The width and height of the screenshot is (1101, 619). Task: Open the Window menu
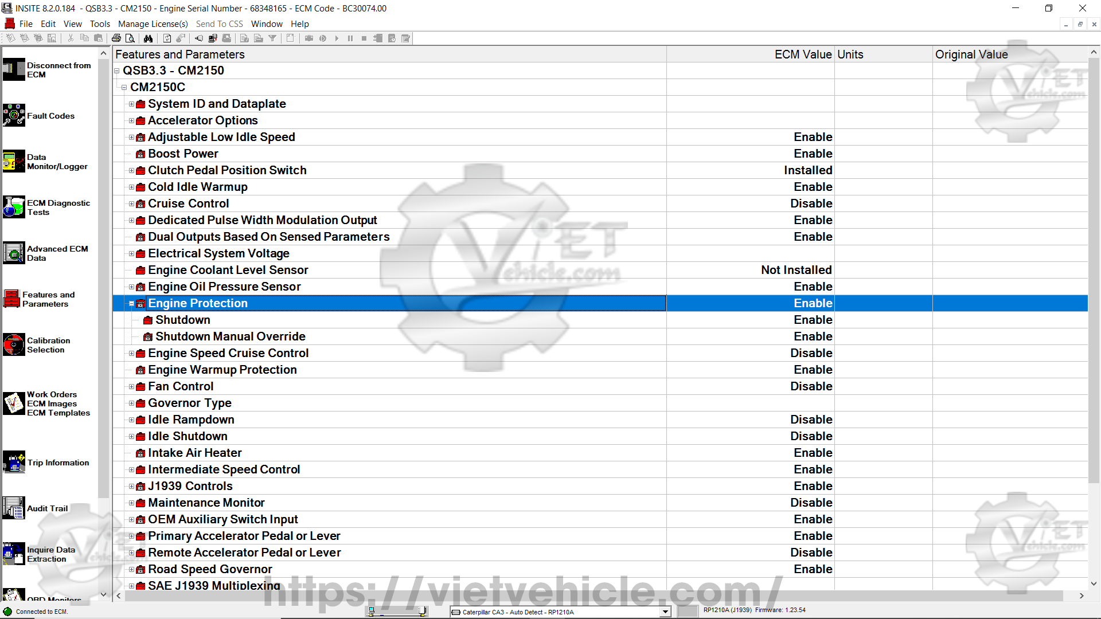[x=267, y=24]
